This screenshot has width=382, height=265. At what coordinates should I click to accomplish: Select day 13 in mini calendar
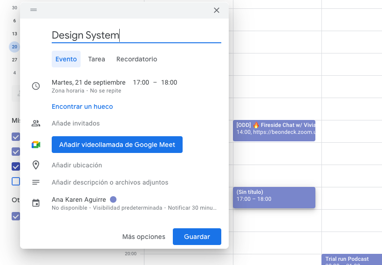[14, 34]
